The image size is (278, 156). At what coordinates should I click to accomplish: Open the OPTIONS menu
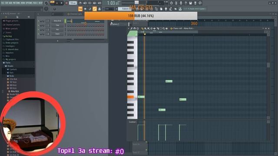point(29,3)
